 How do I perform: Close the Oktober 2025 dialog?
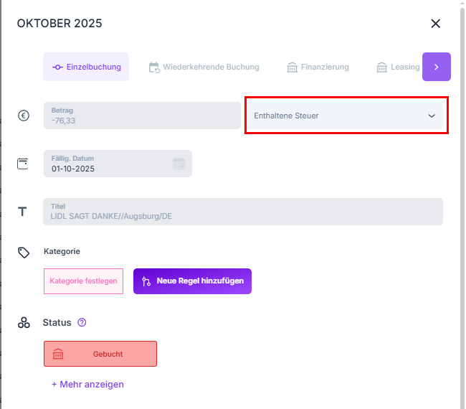click(x=435, y=24)
